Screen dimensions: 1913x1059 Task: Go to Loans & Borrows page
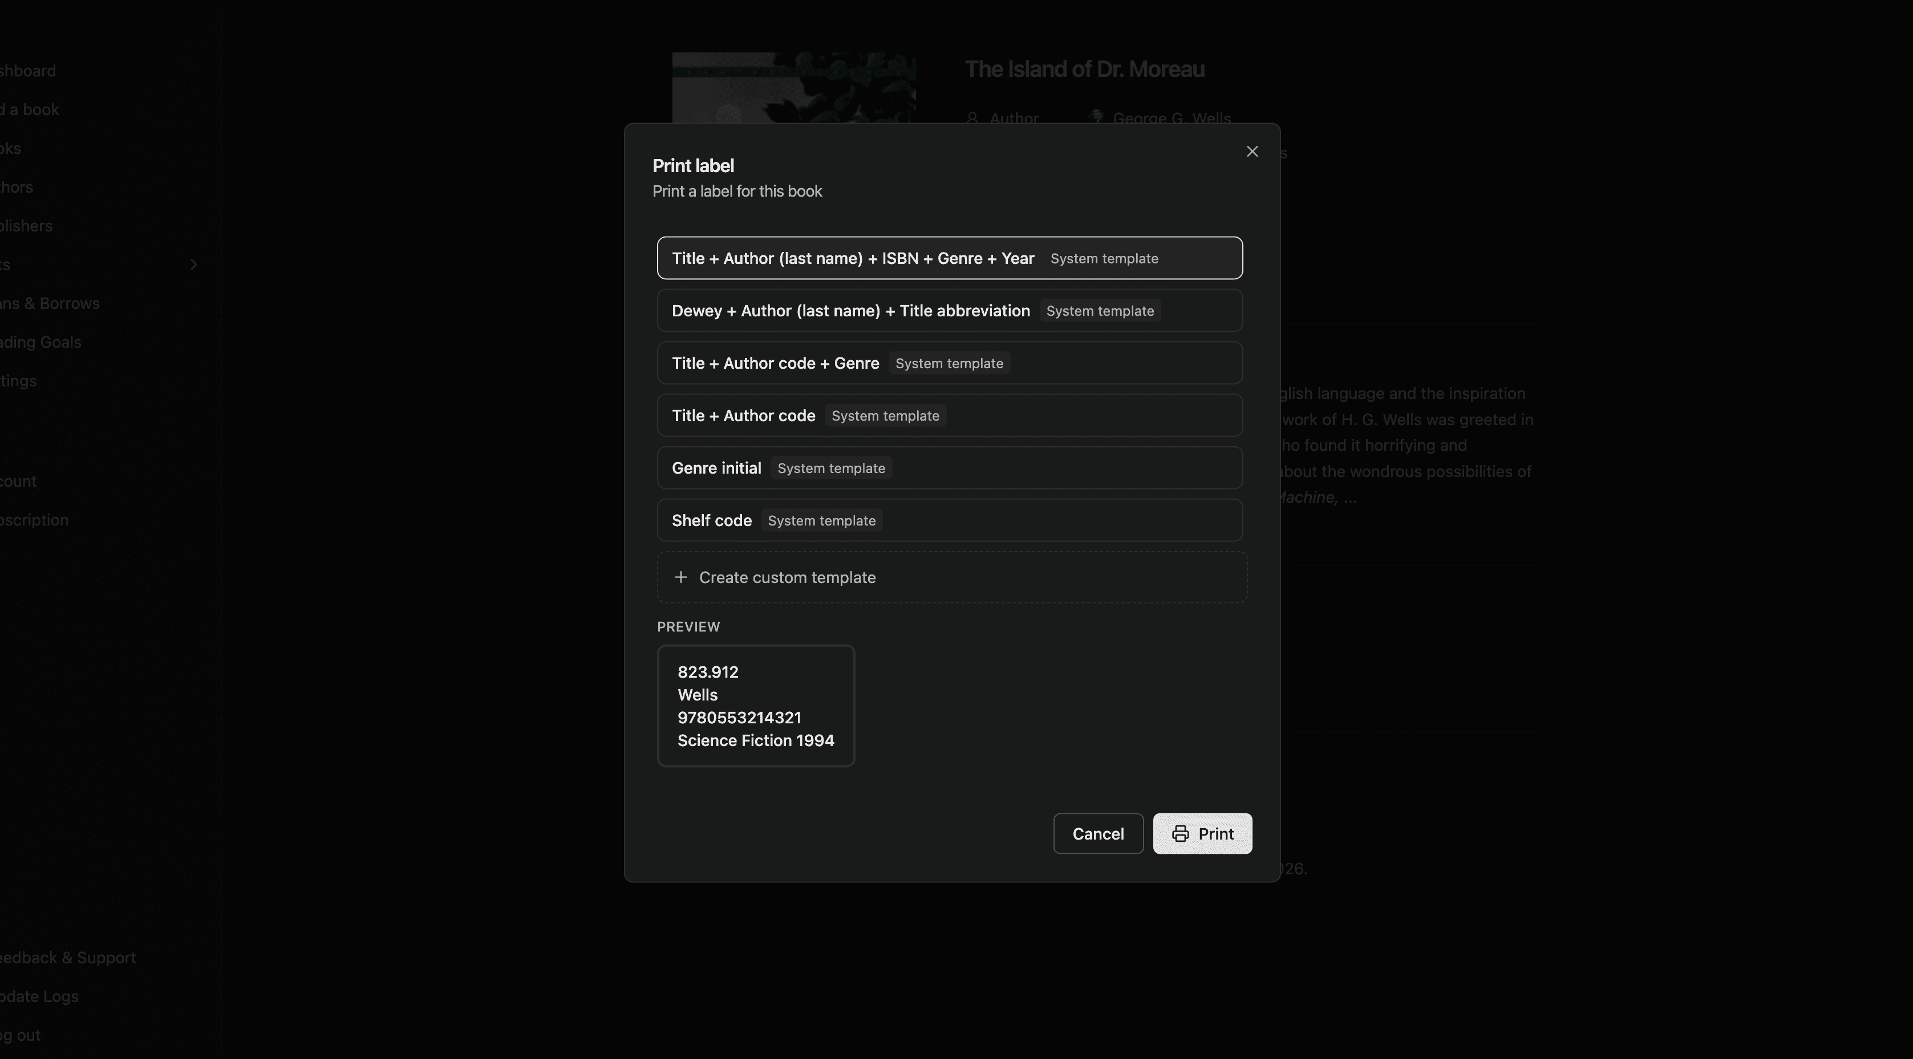50,304
